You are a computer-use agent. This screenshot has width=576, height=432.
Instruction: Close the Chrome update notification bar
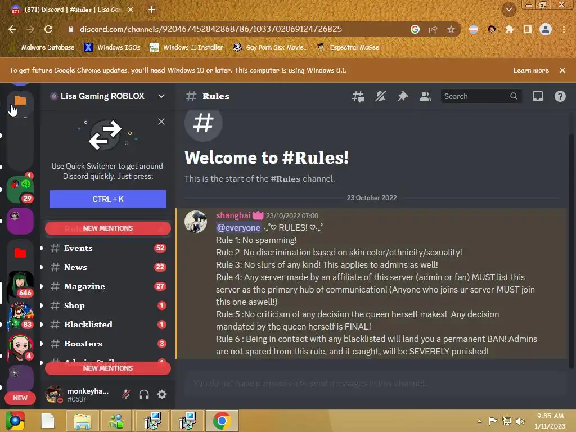pyautogui.click(x=562, y=70)
